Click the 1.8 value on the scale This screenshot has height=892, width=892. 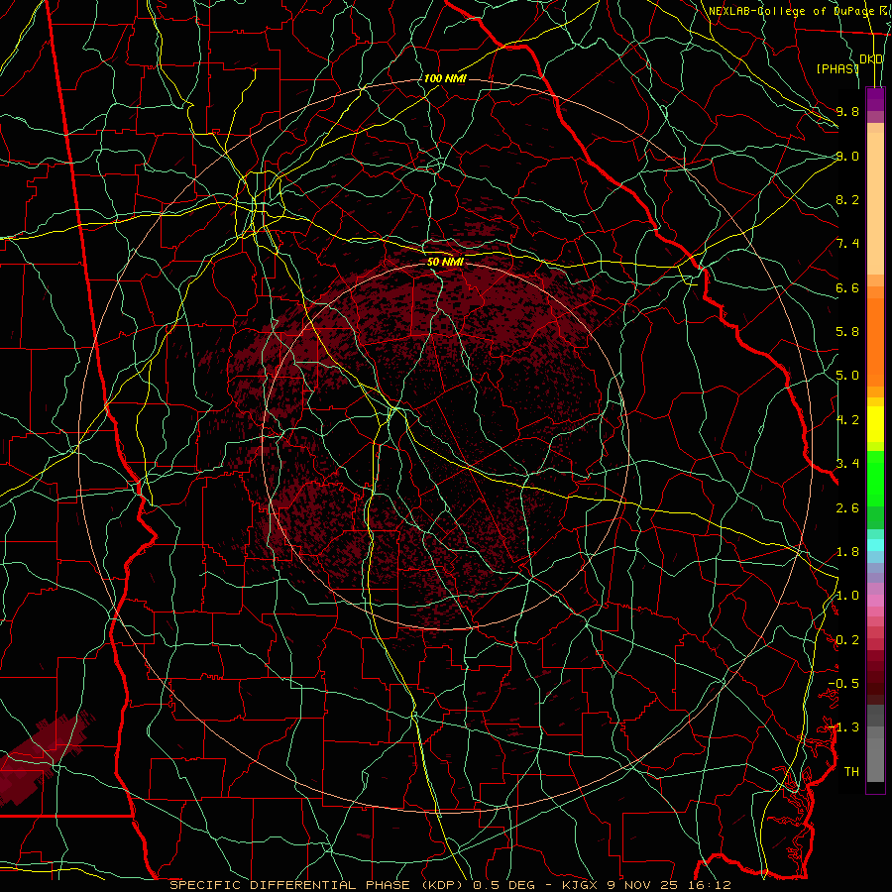pyautogui.click(x=847, y=552)
